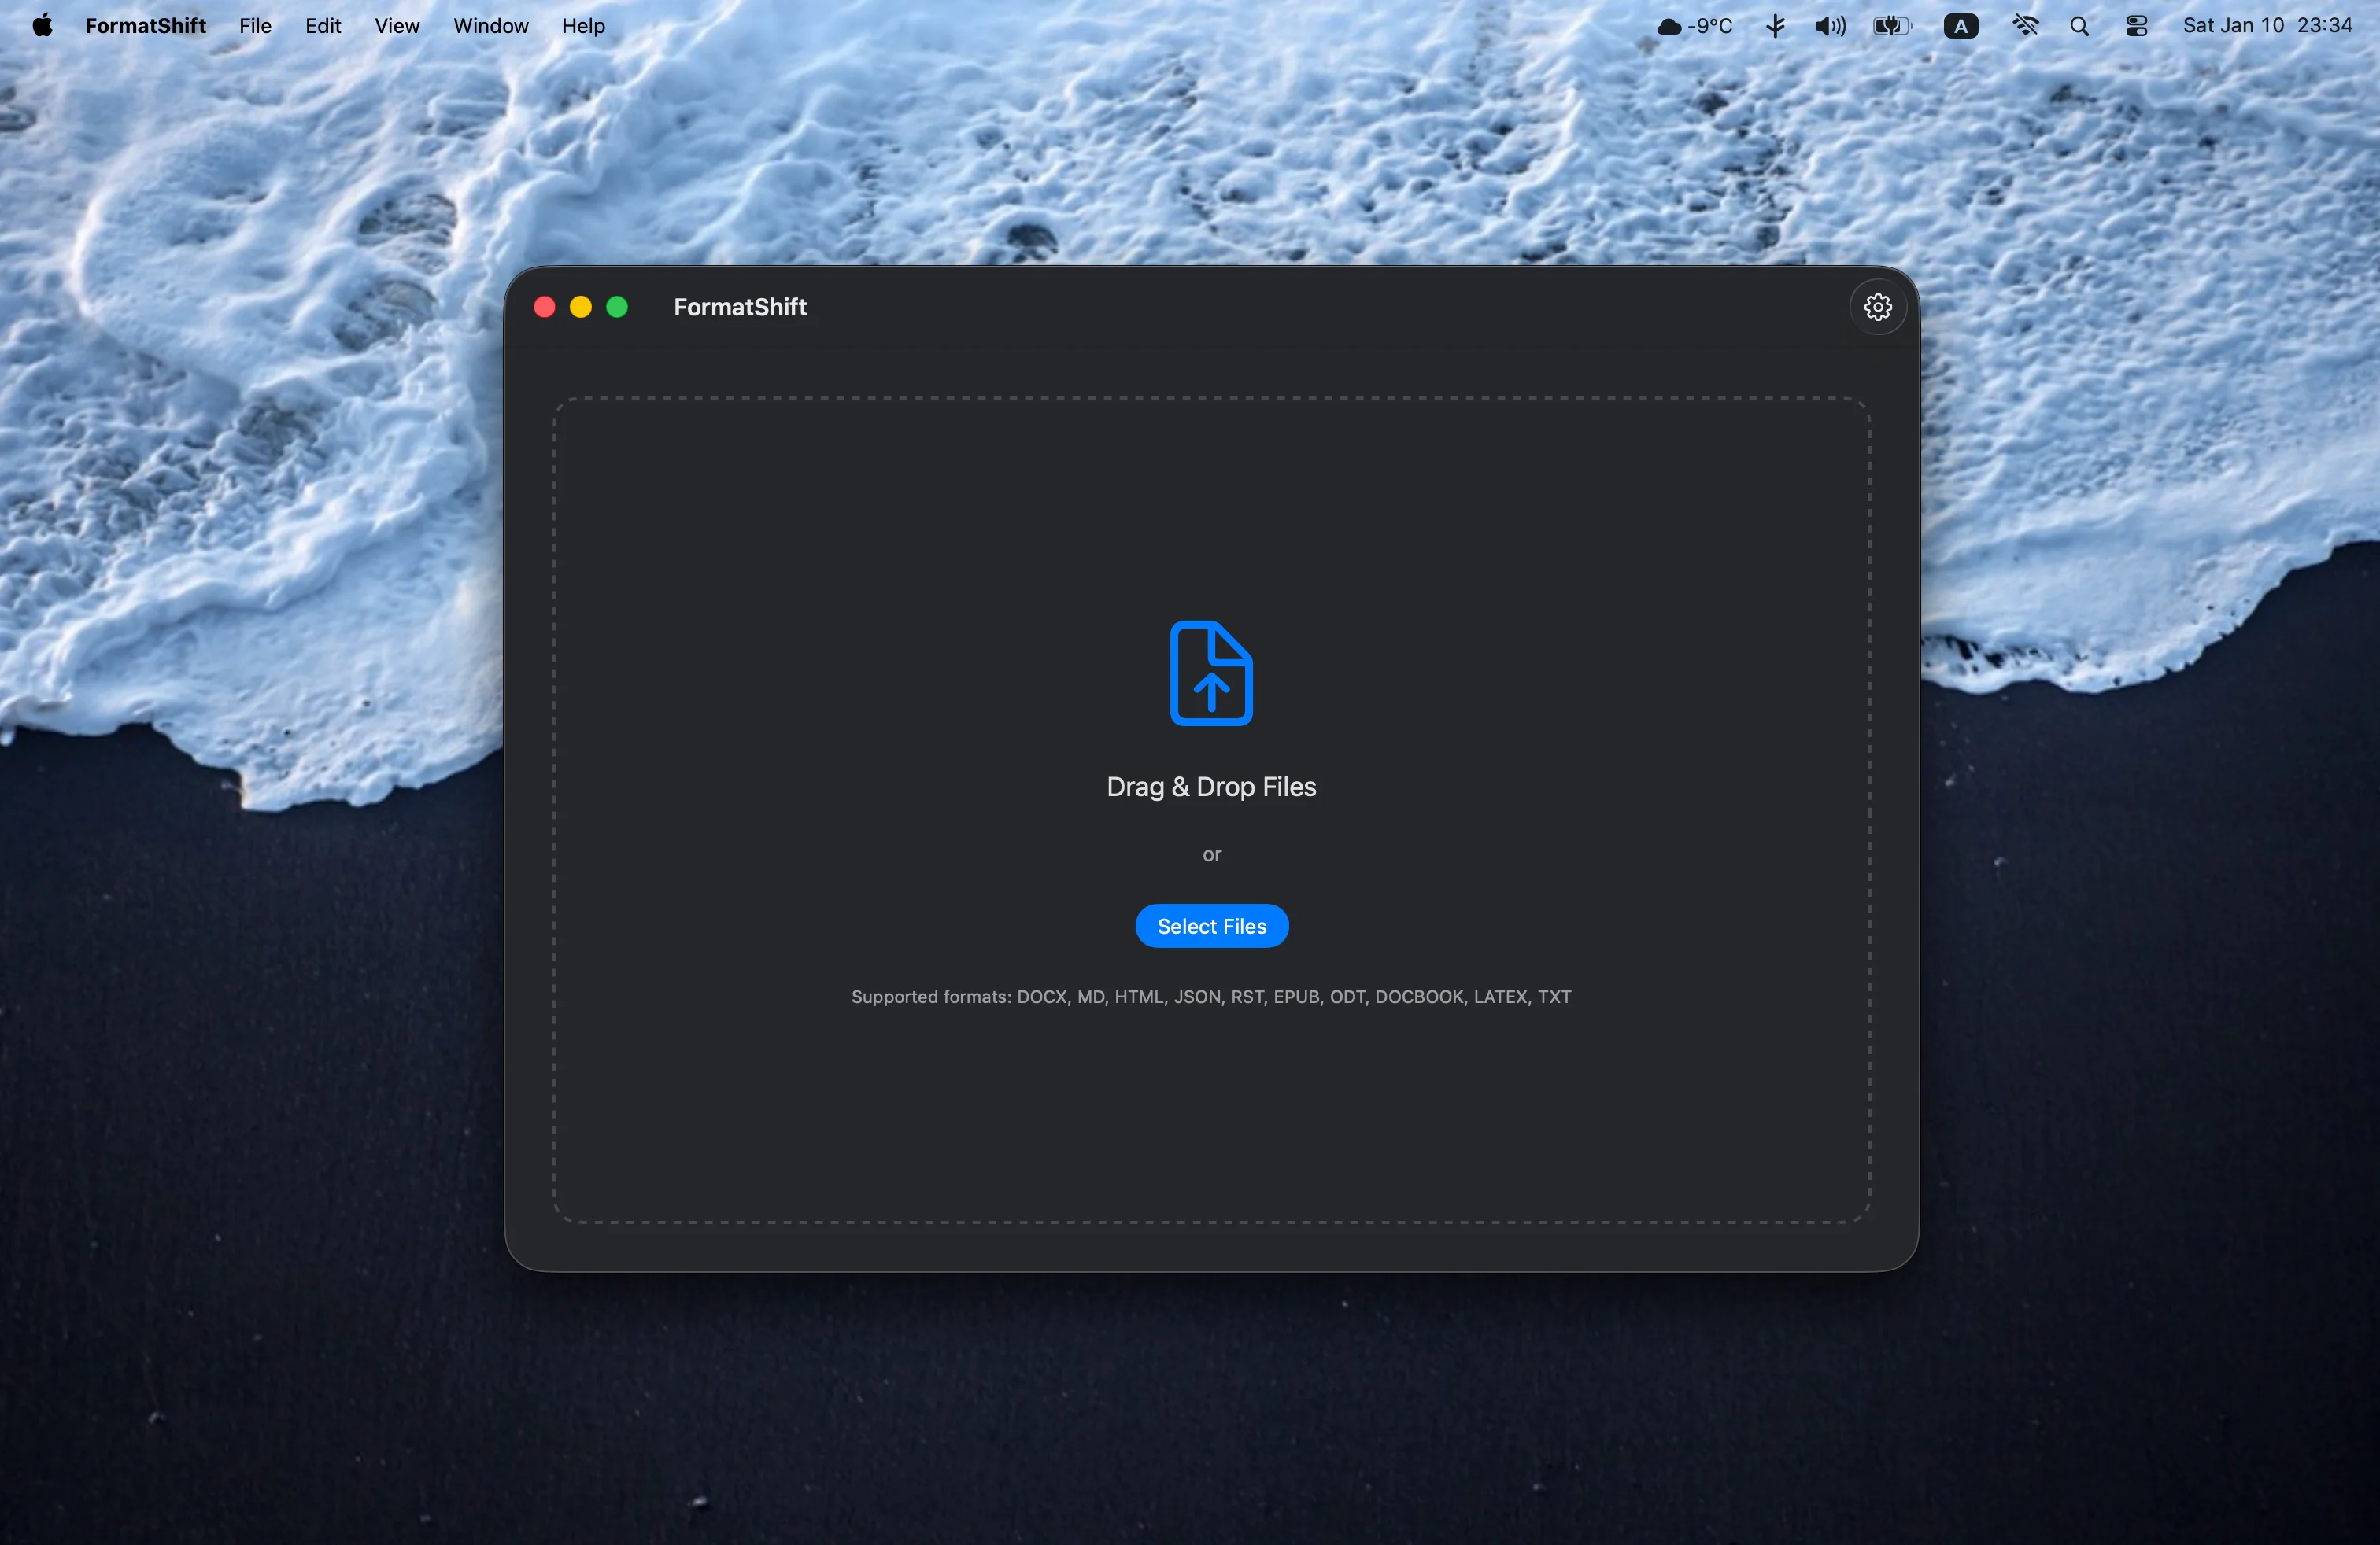Open the settings gear in FormatShift
Screen dimensions: 2380x1545
tap(1877, 307)
